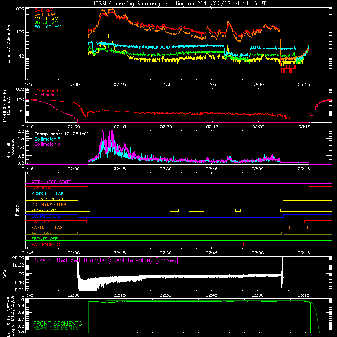This screenshot has height=337, width=337.
Task: Select the 'Collimator 8' legend entry
Action: click(x=47, y=139)
